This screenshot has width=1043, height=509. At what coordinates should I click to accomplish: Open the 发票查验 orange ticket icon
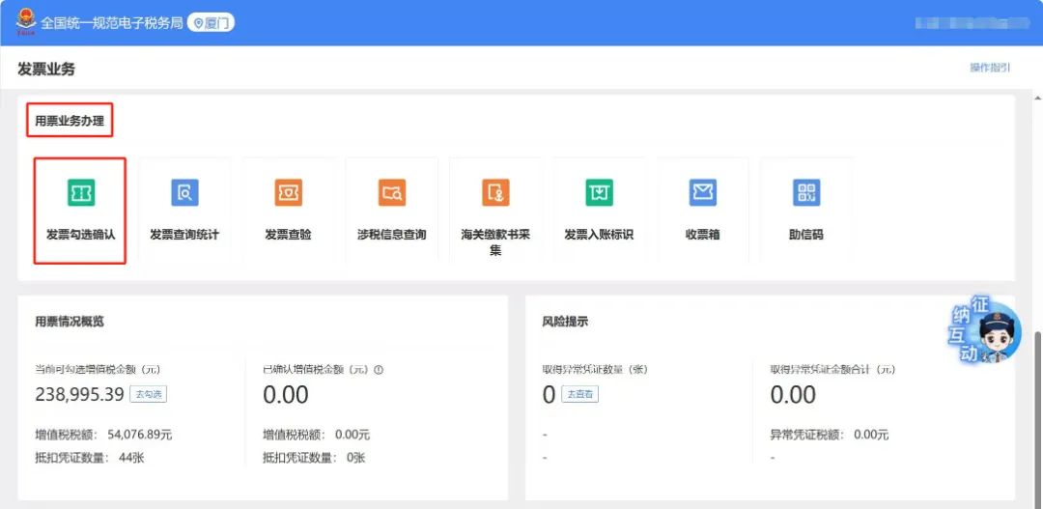click(x=289, y=192)
